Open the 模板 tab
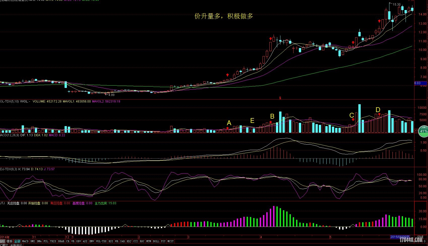The height and width of the screenshot is (246, 428). pyautogui.click(x=9, y=241)
